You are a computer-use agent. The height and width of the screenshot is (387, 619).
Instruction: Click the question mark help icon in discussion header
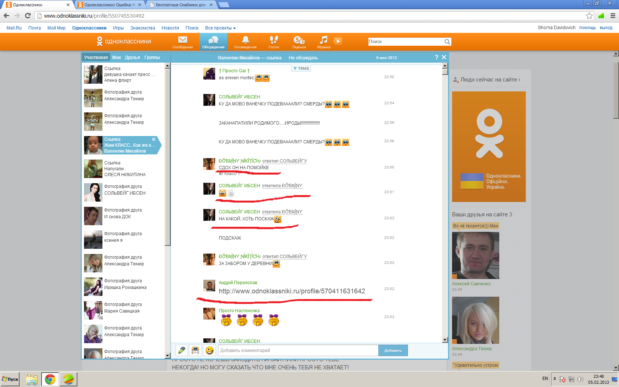tap(437, 57)
